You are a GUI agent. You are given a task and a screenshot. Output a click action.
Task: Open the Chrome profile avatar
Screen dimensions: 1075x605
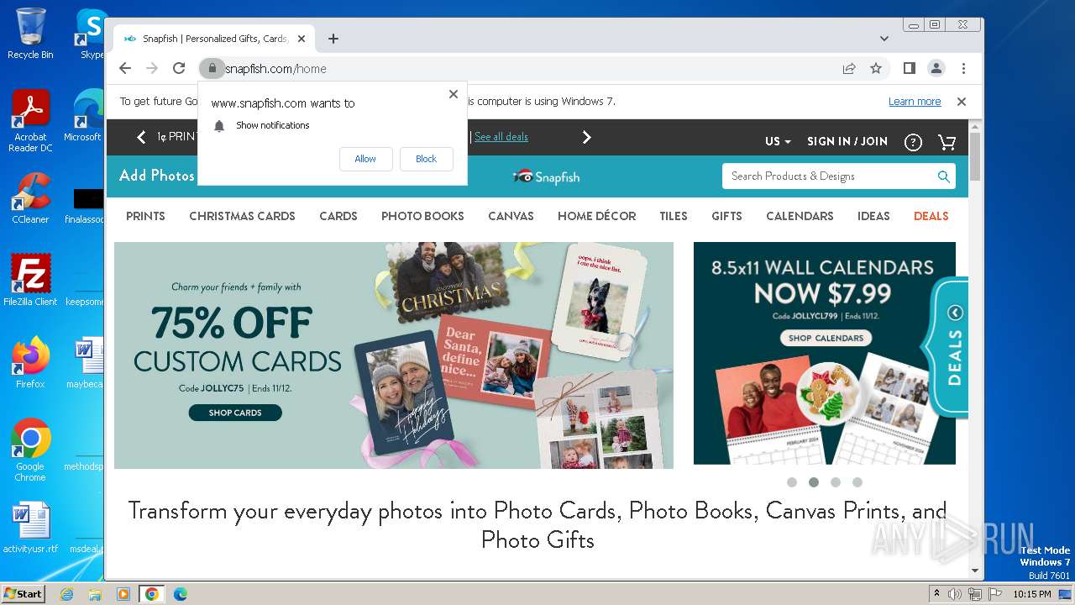936,68
